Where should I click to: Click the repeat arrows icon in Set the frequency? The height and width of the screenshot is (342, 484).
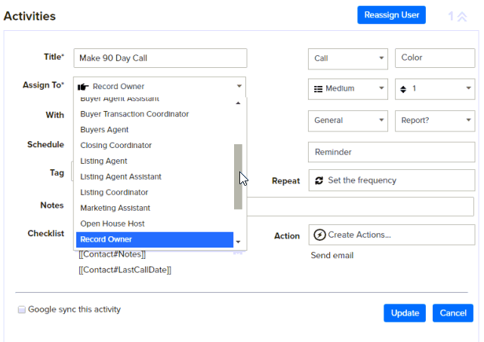click(319, 180)
